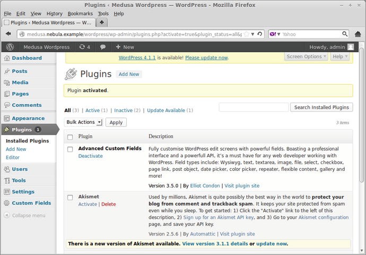Image resolution: width=366 pixels, height=255 pixels.
Task: Open Appearance in the sidebar menu
Action: 28,119
